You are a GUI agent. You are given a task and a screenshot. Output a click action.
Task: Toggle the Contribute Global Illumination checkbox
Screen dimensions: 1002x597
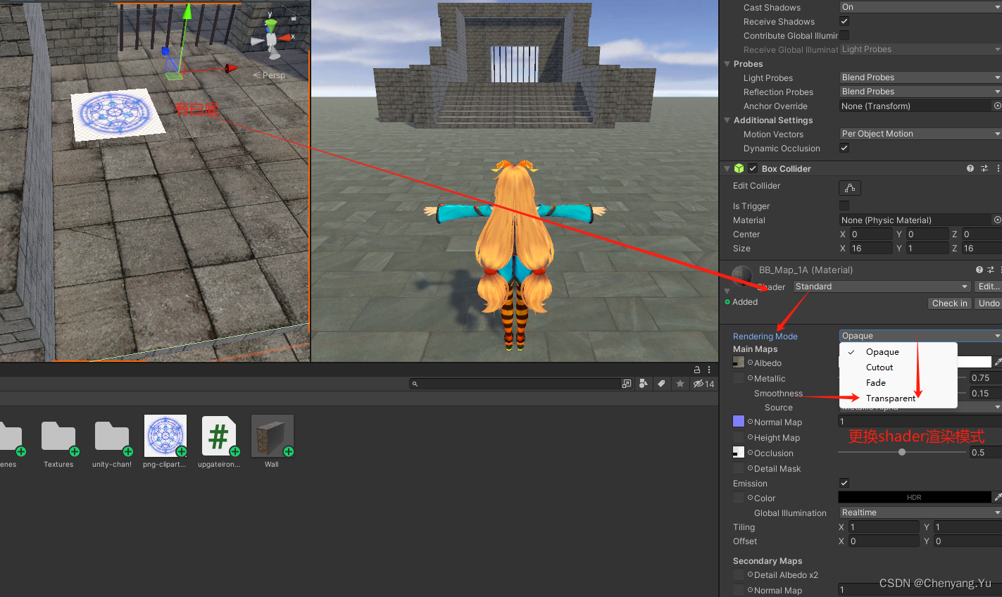pos(844,35)
